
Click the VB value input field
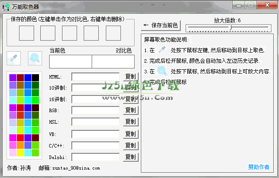click(x=95, y=133)
